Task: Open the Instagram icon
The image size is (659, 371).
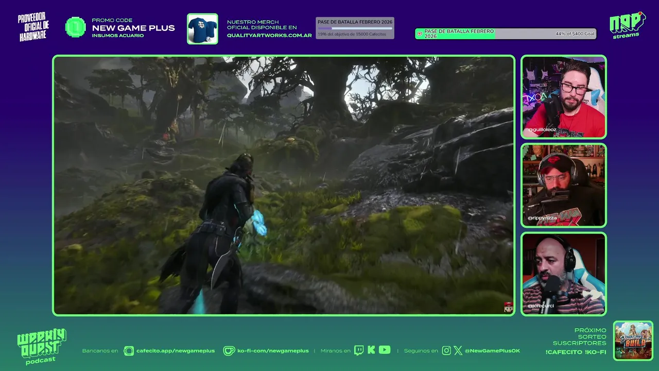Action: 446,351
